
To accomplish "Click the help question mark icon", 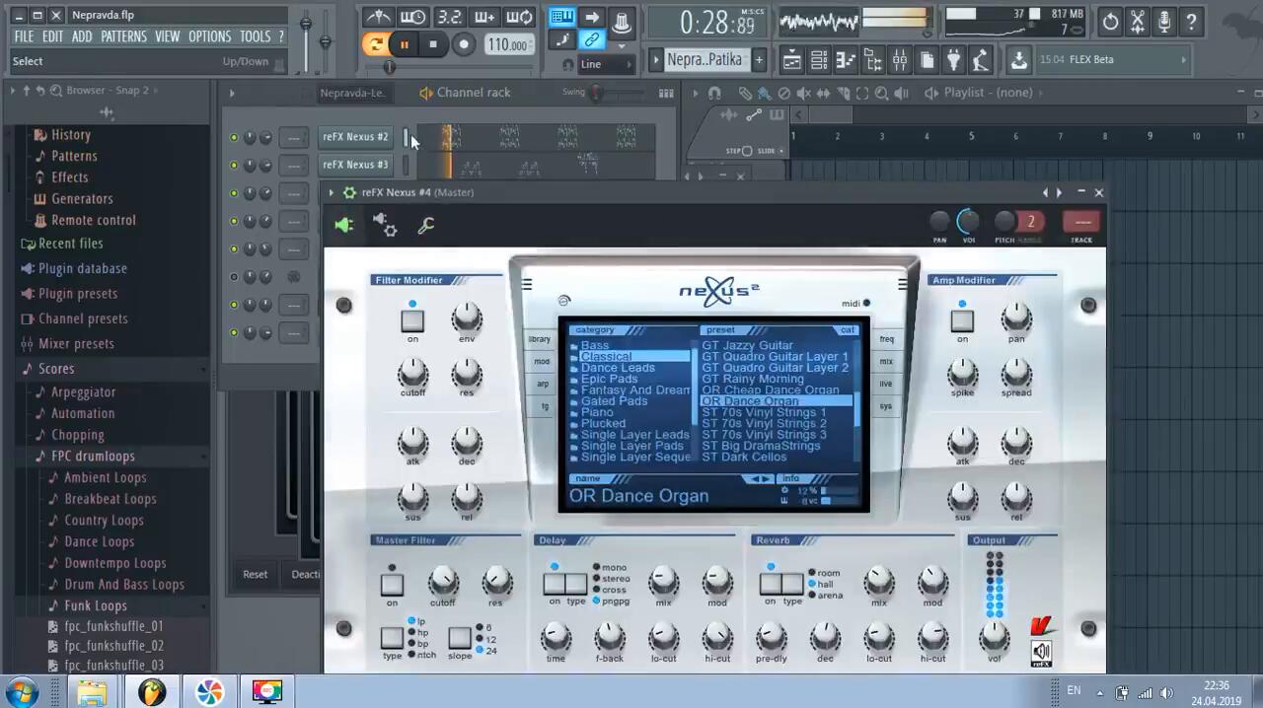I will (1191, 22).
